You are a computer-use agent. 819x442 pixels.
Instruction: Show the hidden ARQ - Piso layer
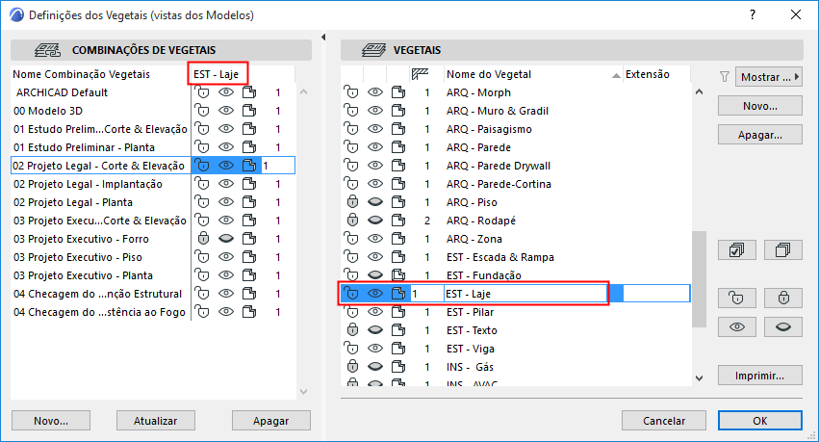[x=374, y=202]
